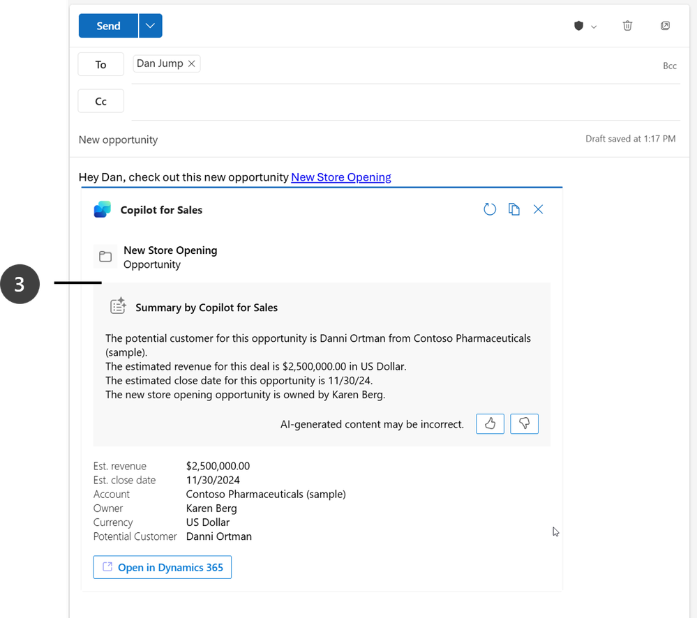697x618 pixels.
Task: Click the To recipients button
Action: click(x=101, y=64)
